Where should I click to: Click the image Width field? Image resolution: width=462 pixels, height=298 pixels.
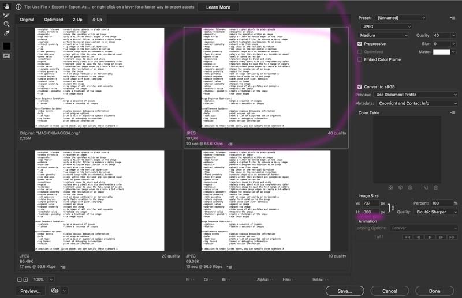(370, 203)
